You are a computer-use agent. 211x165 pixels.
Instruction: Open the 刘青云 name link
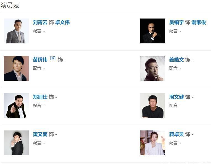click(x=40, y=22)
